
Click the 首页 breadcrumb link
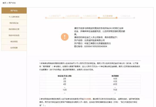4,3
